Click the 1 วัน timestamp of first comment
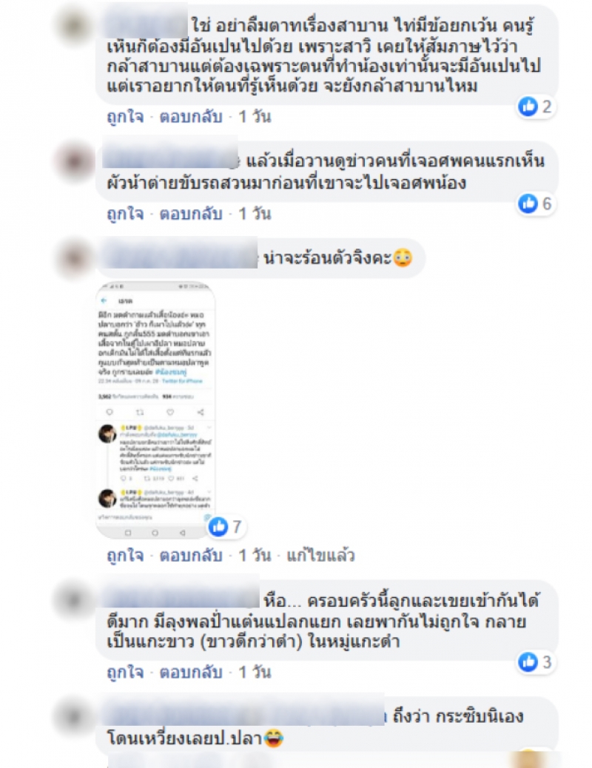Viewport: 592px width, 768px height. click(x=255, y=117)
